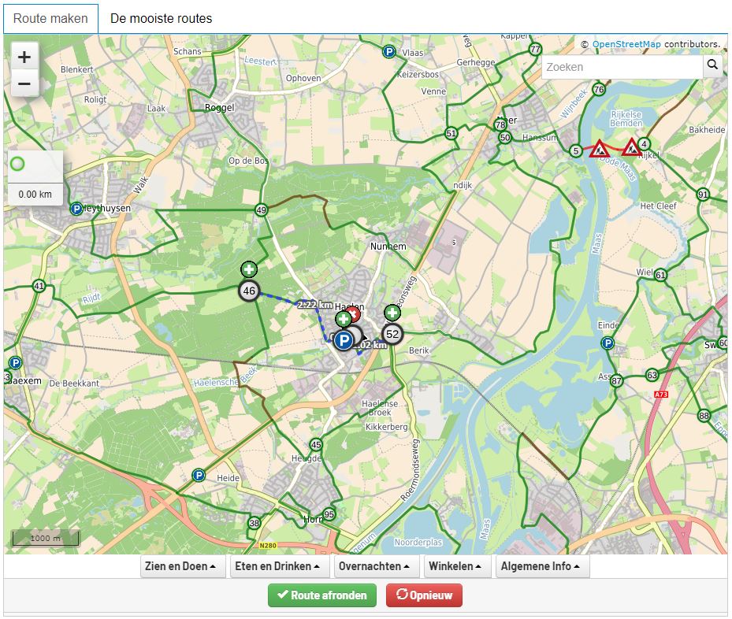Click the green Route afronden button
Viewport: 732px width, 619px height.
(321, 595)
